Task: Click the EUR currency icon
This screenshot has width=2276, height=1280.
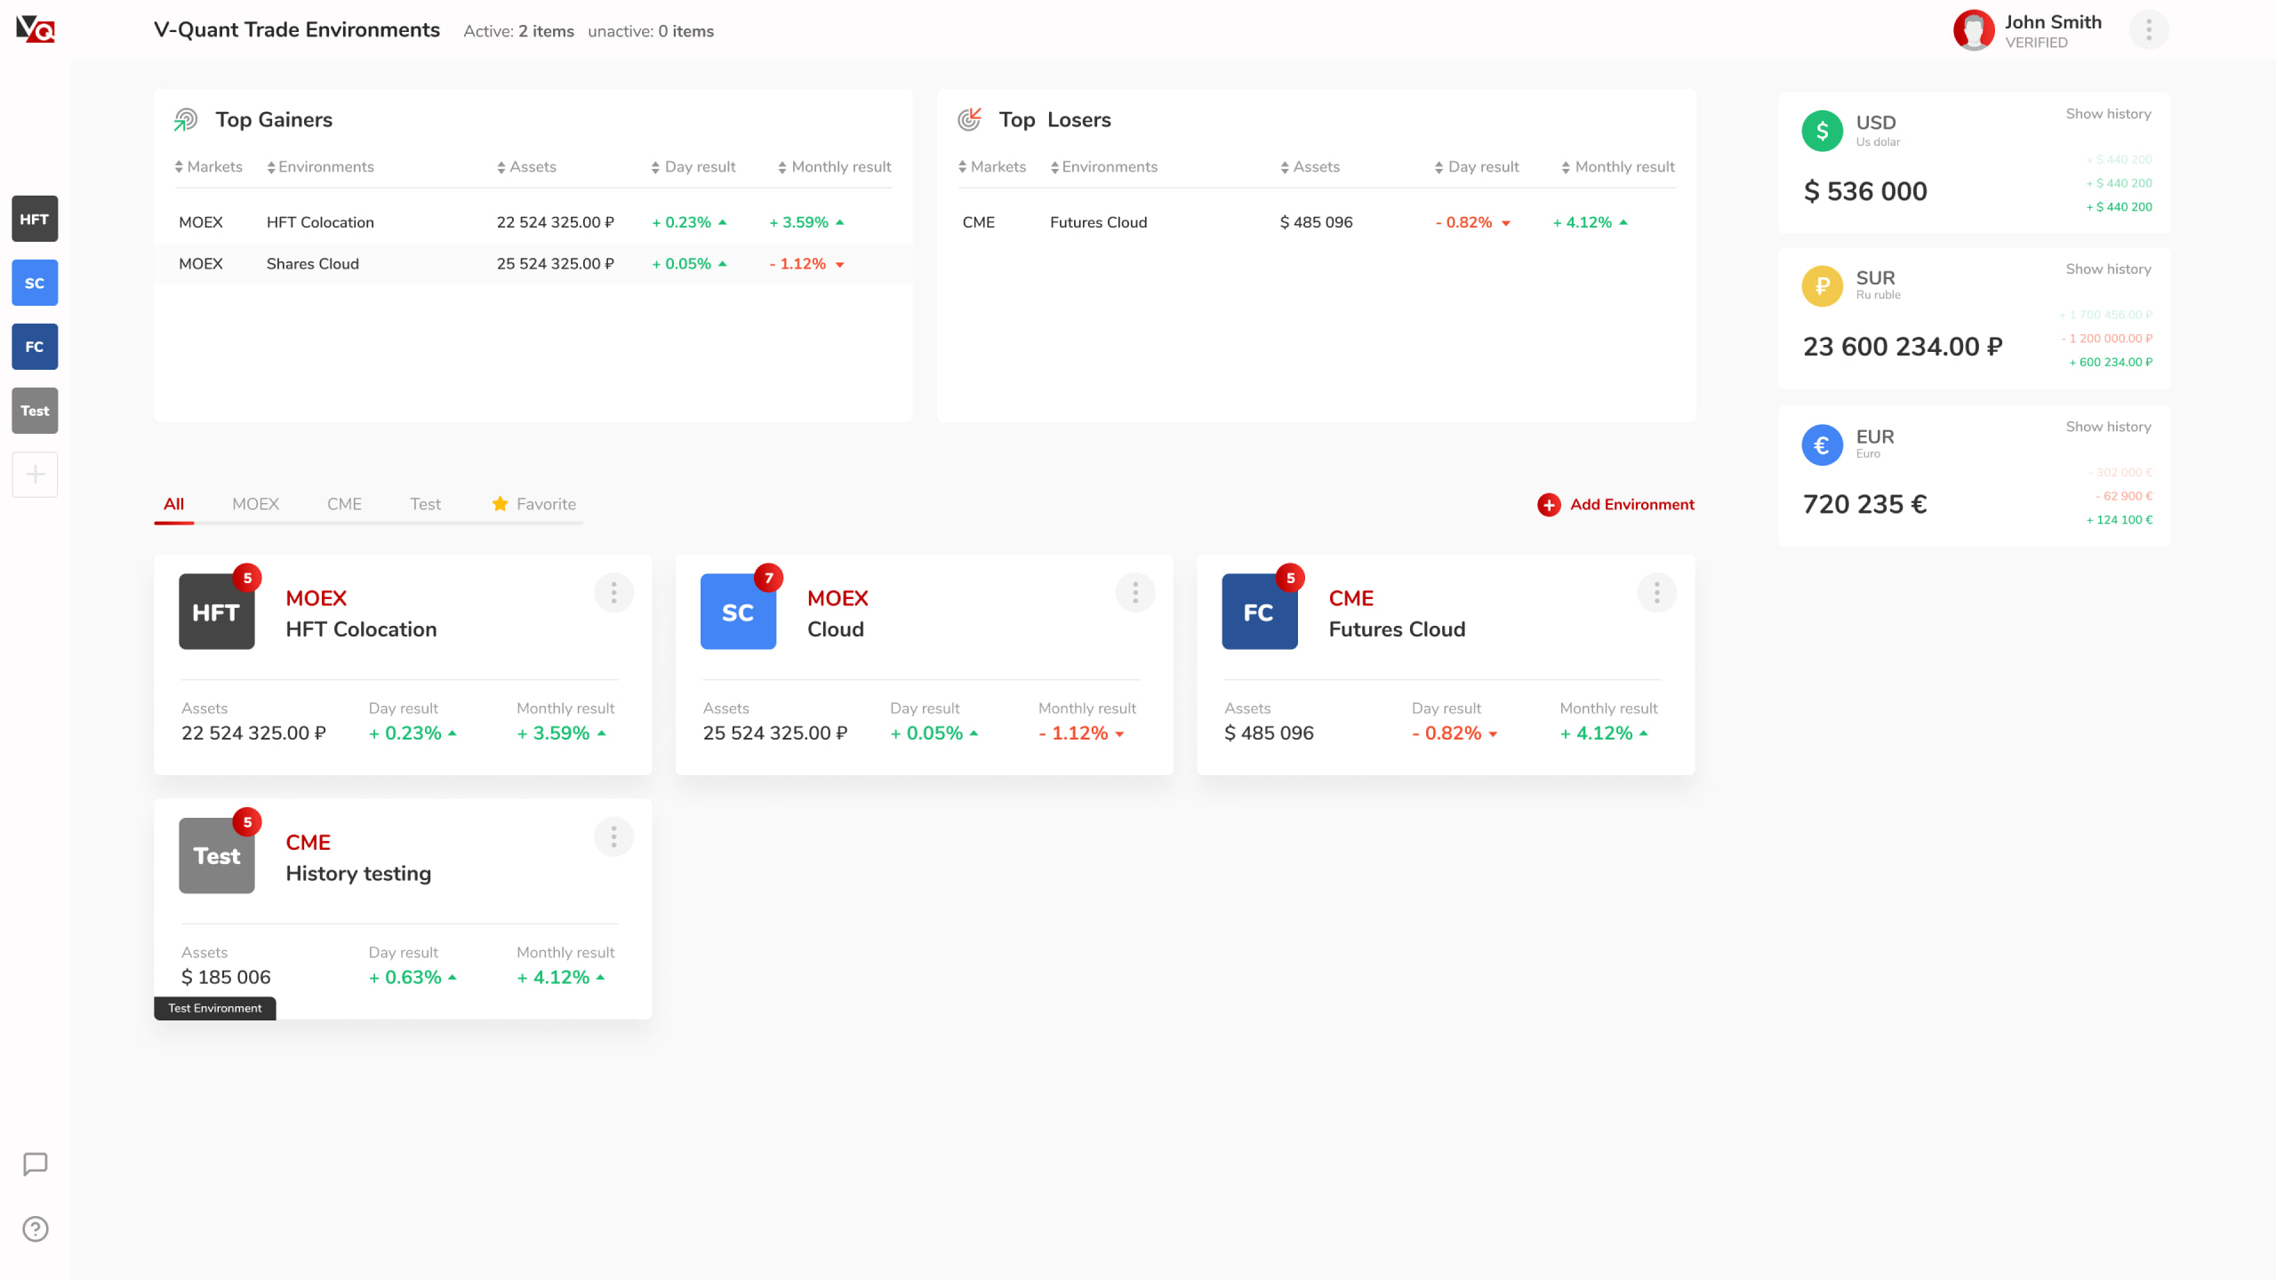Action: tap(1822, 444)
